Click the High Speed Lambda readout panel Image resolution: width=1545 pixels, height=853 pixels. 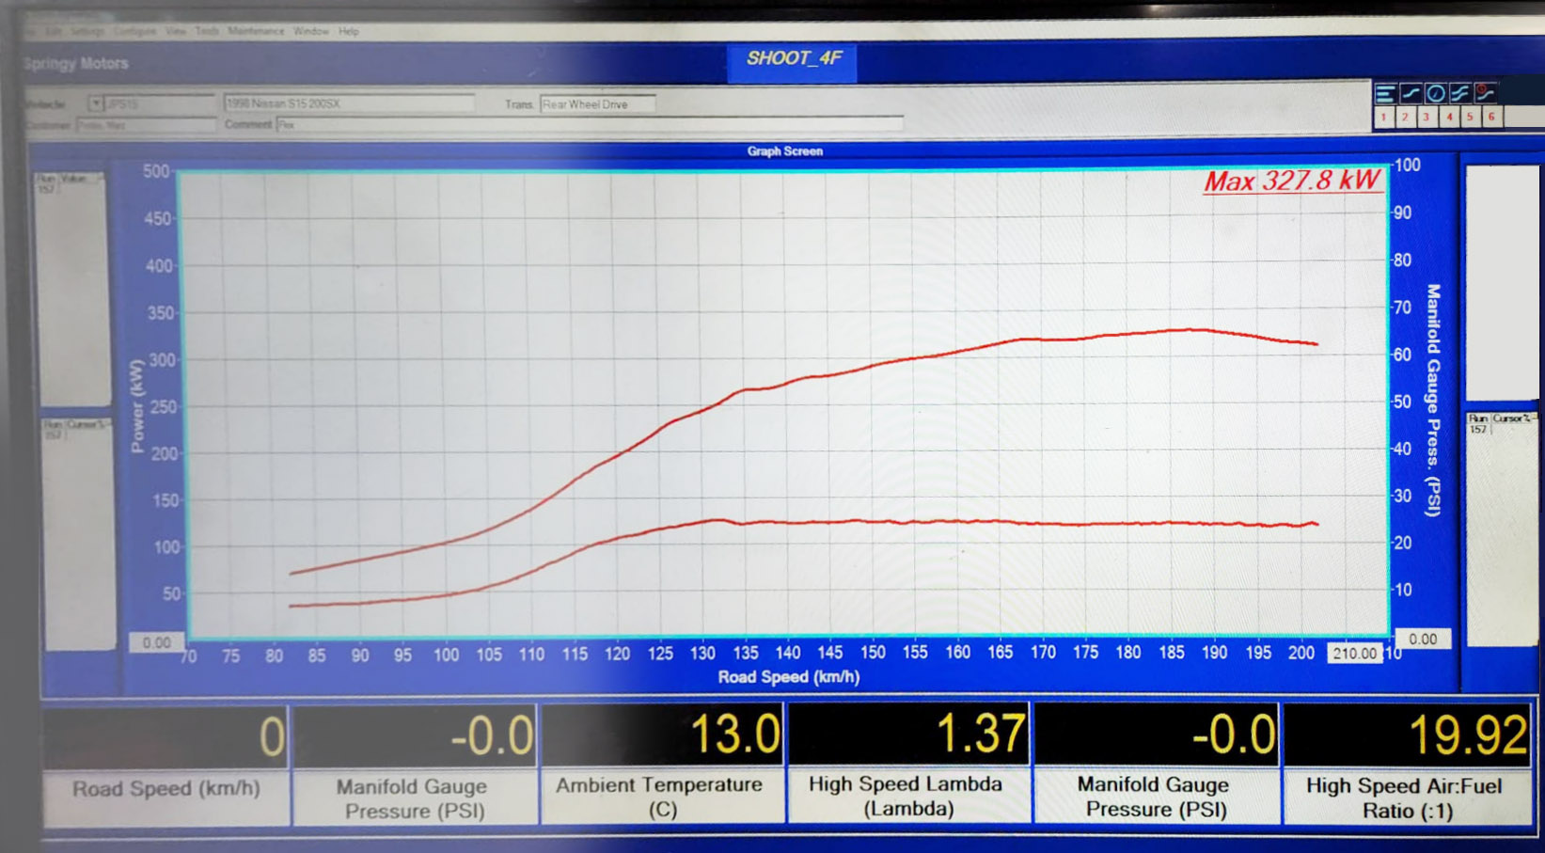tap(907, 764)
